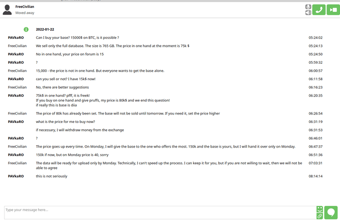Attach a file with the paperclip icon
This screenshot has height=221, width=340.
(x=320, y=216)
